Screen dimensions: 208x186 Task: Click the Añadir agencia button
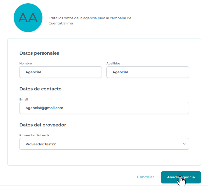[181, 177]
